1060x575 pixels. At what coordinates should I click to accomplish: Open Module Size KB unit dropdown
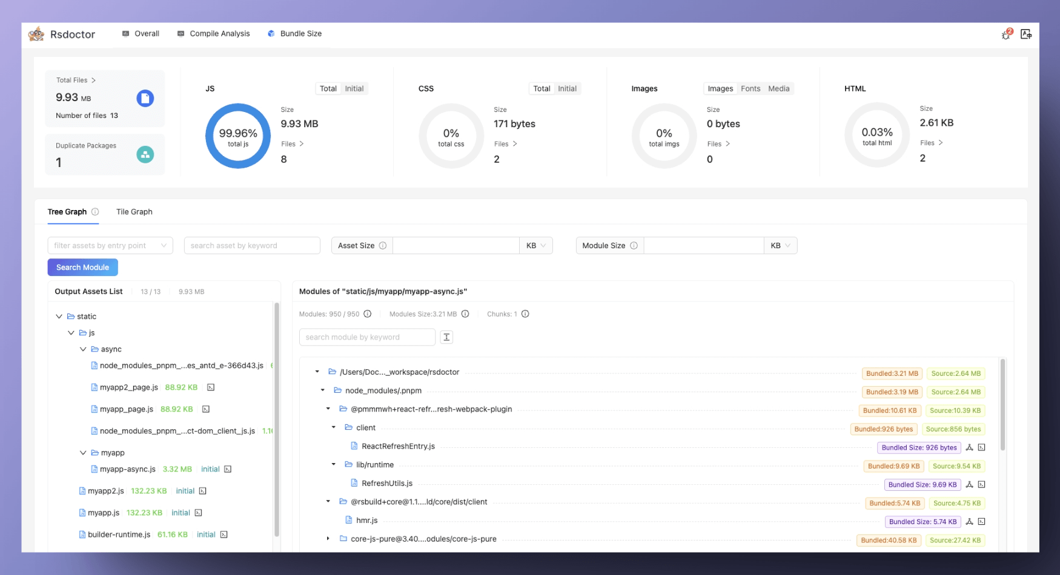(781, 246)
